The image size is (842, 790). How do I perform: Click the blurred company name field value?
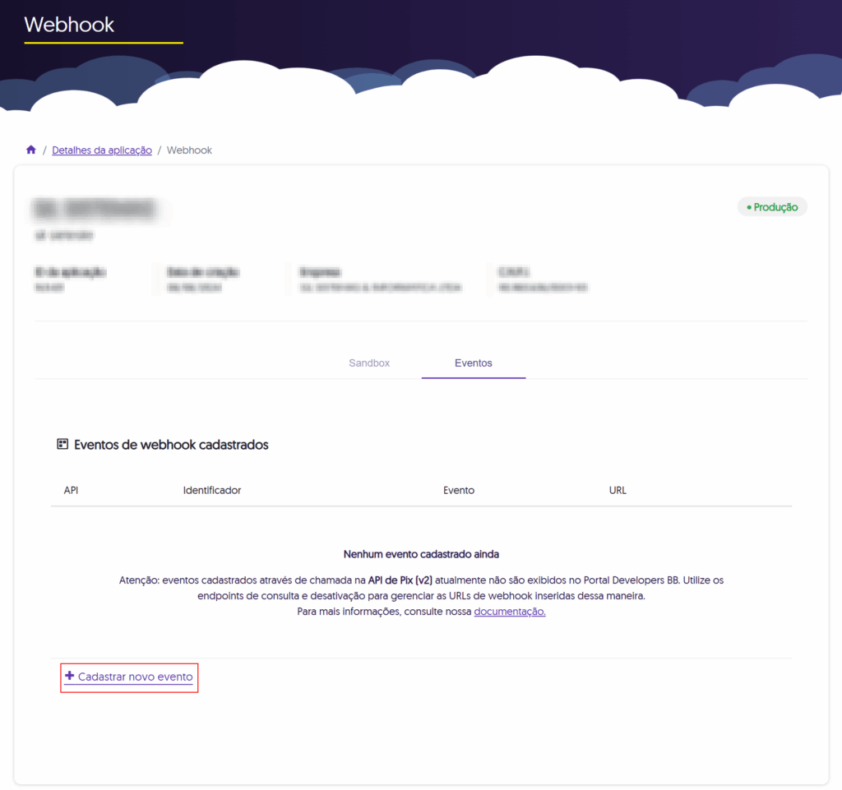[x=380, y=288]
